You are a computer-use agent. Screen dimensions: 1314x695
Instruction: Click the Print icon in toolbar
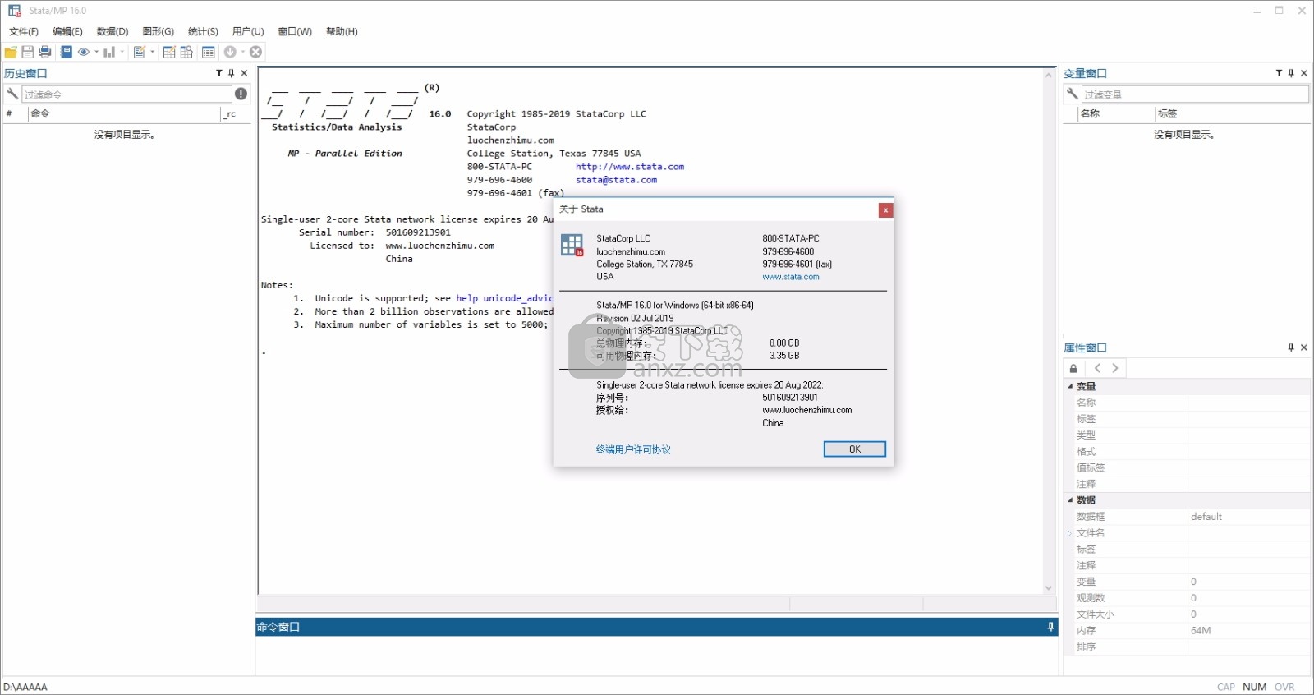click(45, 52)
